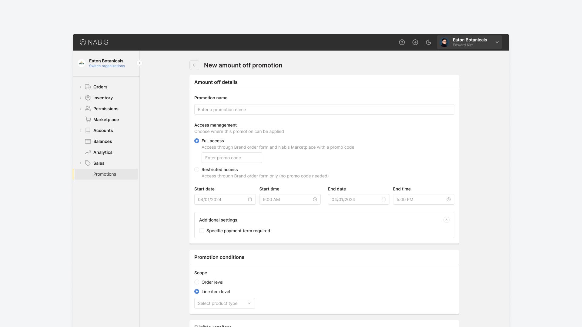Screen dimensions: 582x327
Task: Click the help question mark icon
Action: tap(402, 42)
